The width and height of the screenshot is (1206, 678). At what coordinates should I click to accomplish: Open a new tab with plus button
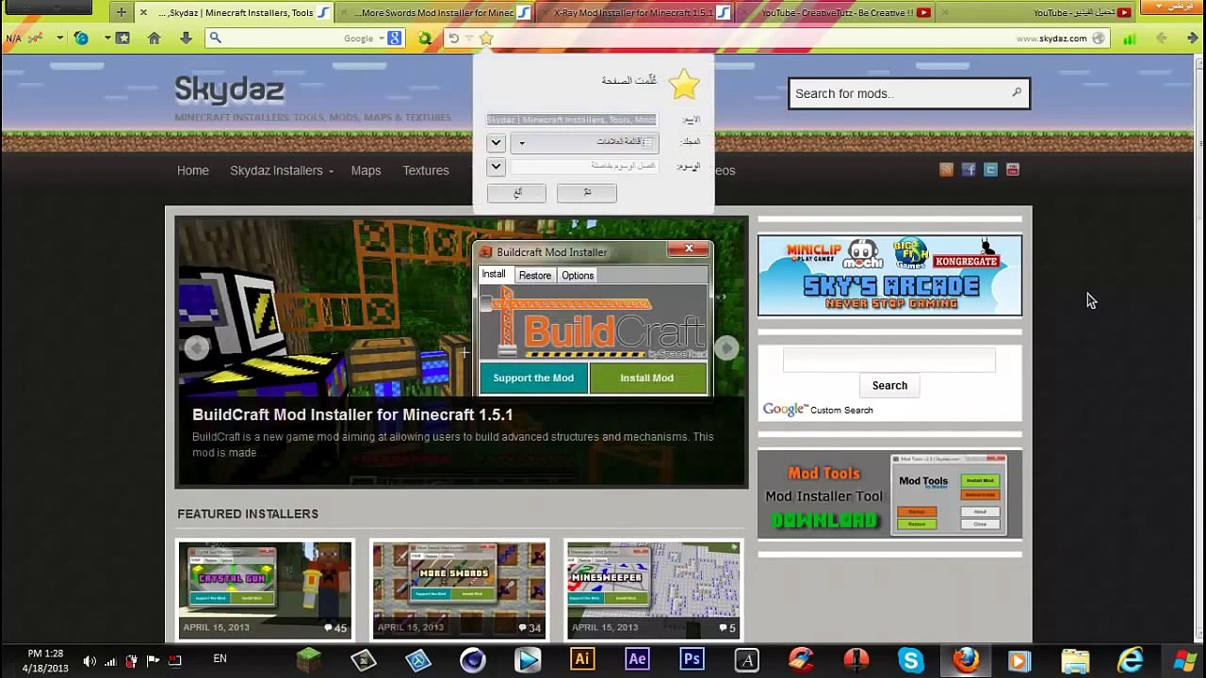tap(121, 12)
